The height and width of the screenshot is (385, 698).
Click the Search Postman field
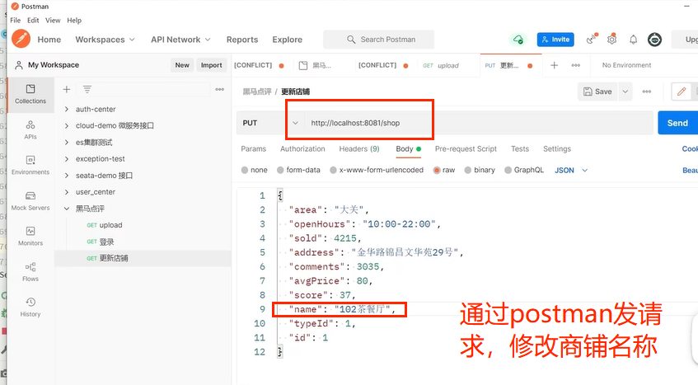[379, 40]
